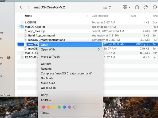Click the Name sort direction caret
This screenshot has height=118, width=158.
[87, 16]
